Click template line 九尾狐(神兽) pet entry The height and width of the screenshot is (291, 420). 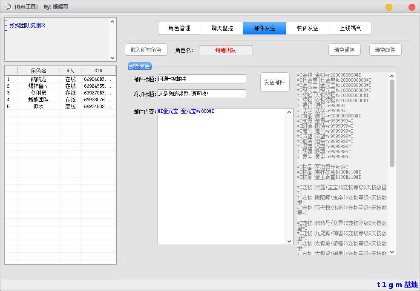342,236
